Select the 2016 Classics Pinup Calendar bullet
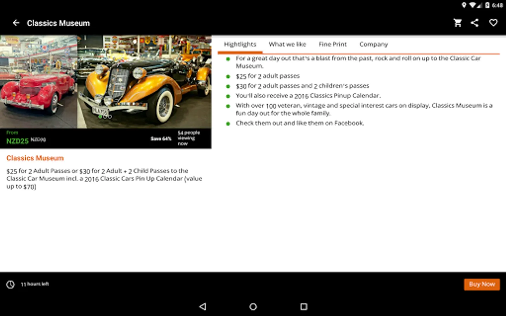 click(308, 96)
